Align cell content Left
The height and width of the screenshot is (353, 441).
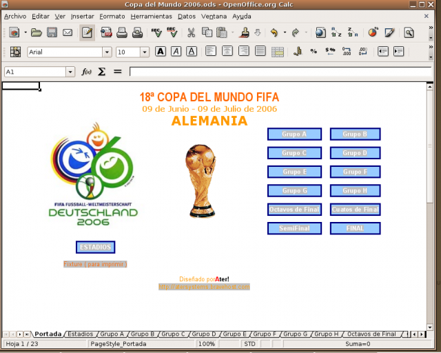211,52
